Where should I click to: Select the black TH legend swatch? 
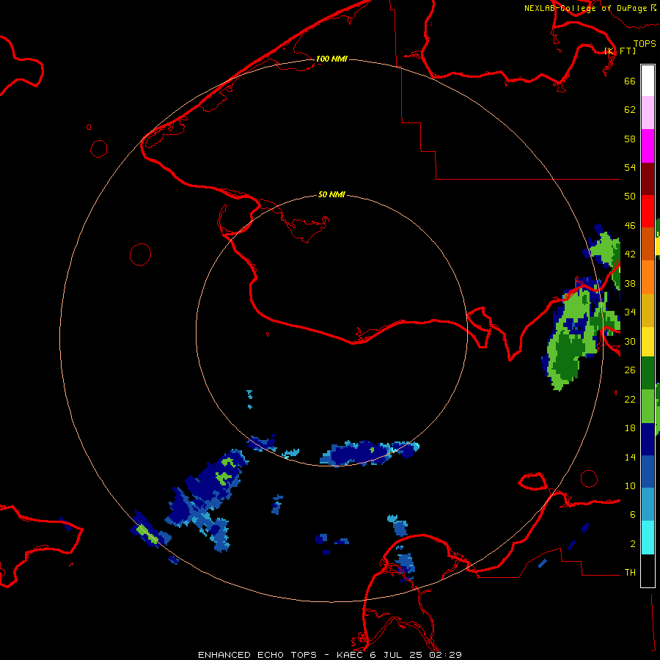coord(648,571)
